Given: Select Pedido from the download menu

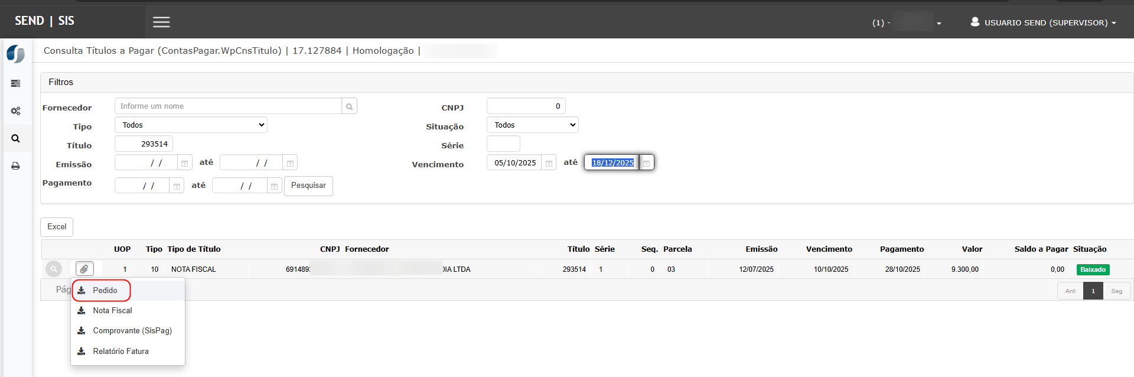Looking at the screenshot, I should (x=105, y=291).
